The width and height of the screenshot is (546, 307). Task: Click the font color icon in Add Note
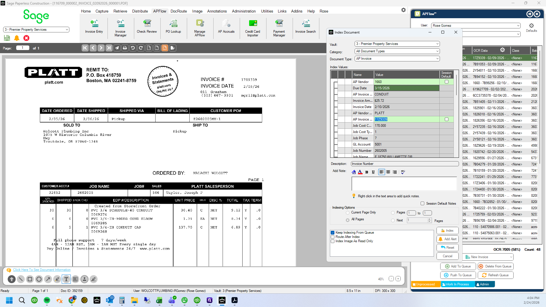[360, 172]
